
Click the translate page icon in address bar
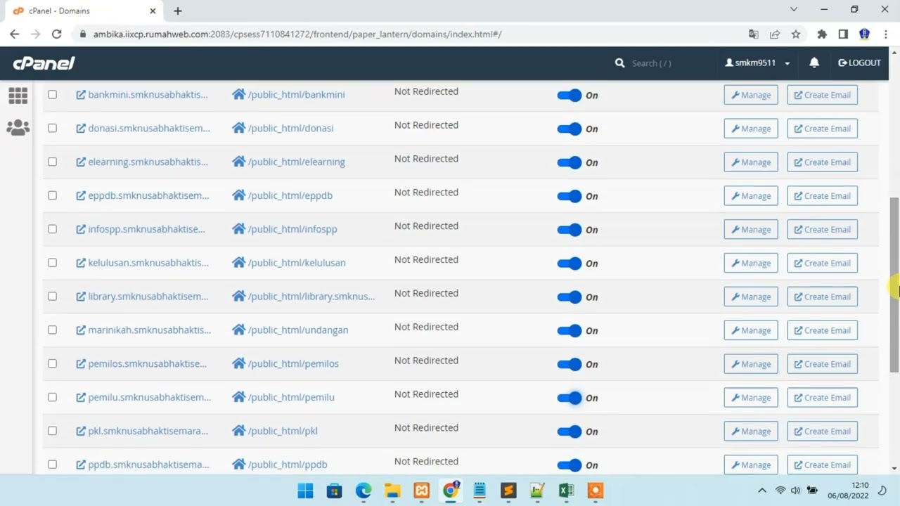click(754, 34)
